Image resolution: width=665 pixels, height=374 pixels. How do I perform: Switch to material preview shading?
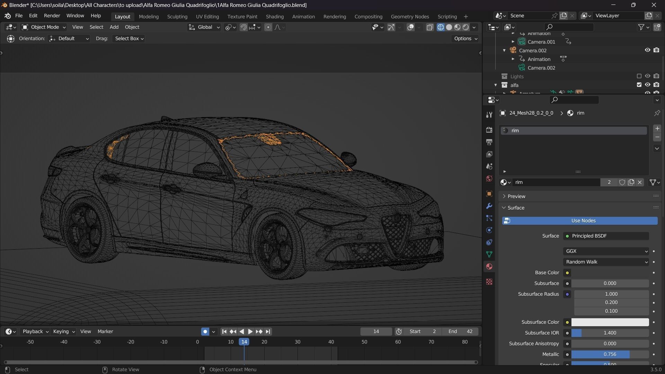(x=457, y=27)
